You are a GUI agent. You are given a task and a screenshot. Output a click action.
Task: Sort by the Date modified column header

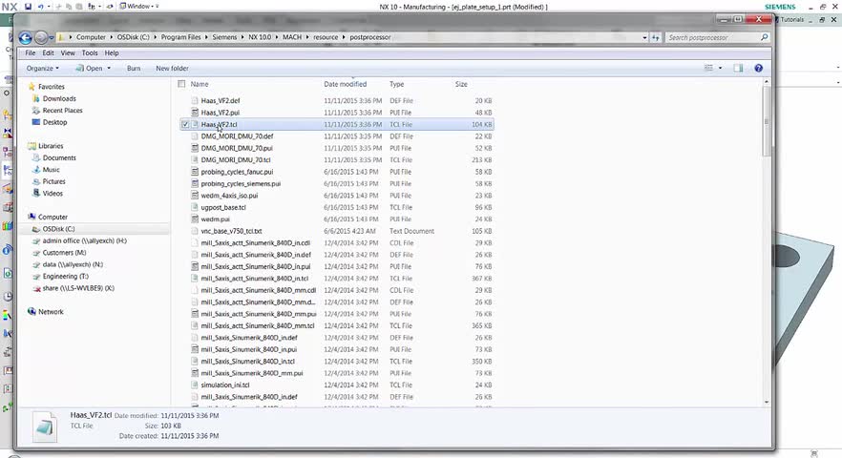tap(346, 84)
